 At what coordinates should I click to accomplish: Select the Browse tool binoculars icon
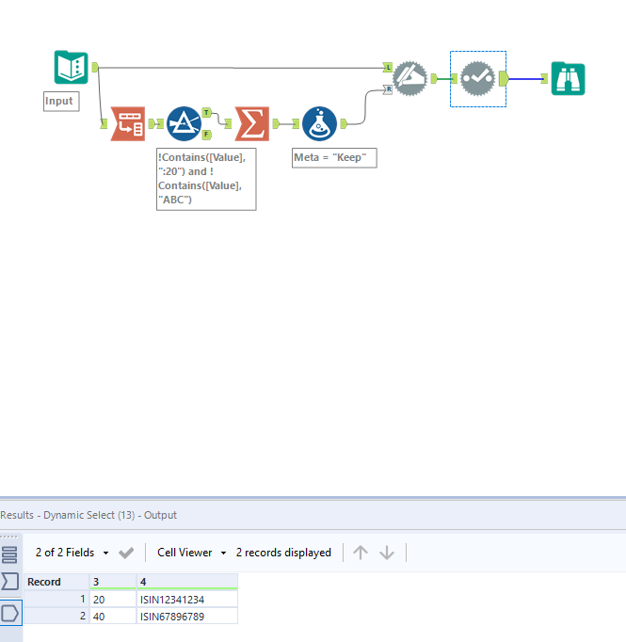[568, 79]
